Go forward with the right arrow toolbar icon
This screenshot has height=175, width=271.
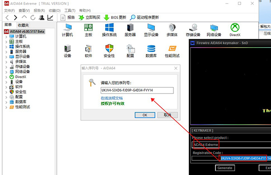coord(15,18)
